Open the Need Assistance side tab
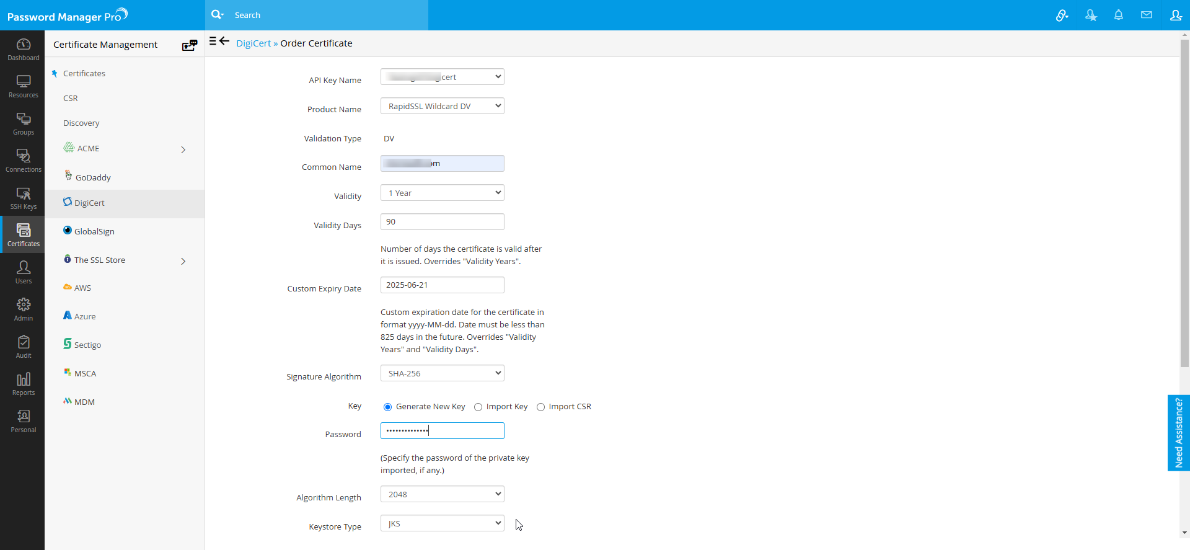This screenshot has width=1190, height=550. tap(1178, 433)
